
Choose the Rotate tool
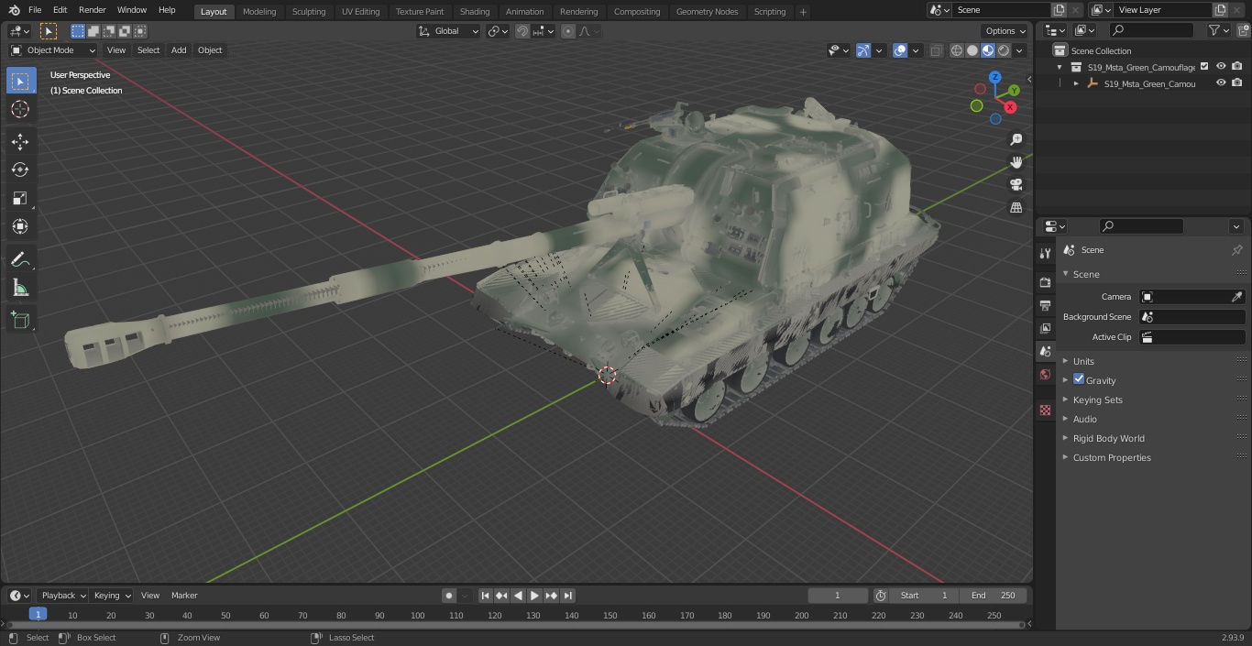click(20, 170)
